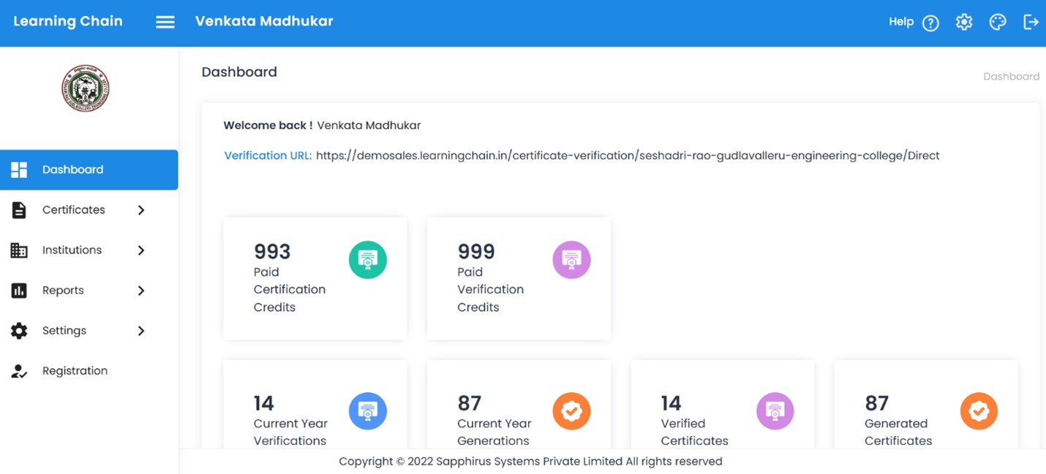
Task: Click the Dashboard breadcrumb at right
Action: pos(1011,77)
